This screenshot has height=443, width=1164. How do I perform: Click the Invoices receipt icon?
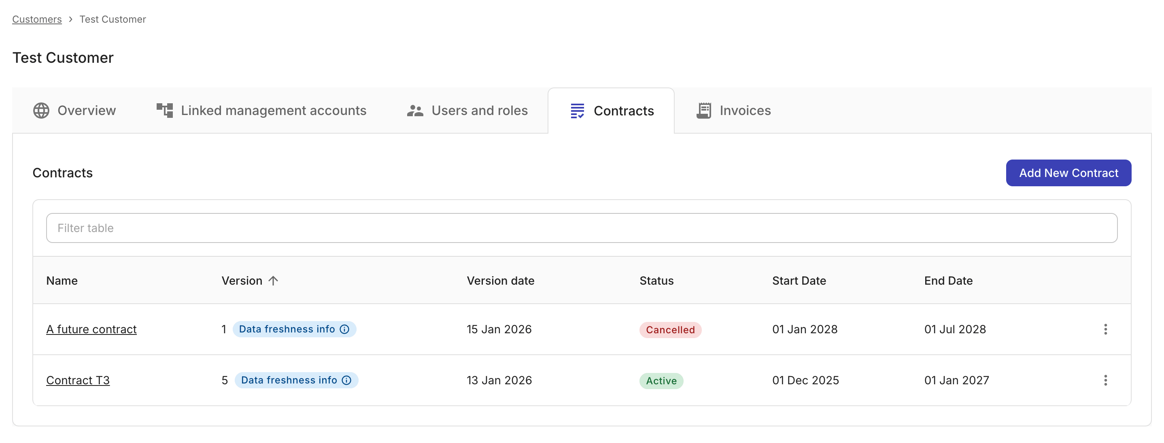(703, 111)
